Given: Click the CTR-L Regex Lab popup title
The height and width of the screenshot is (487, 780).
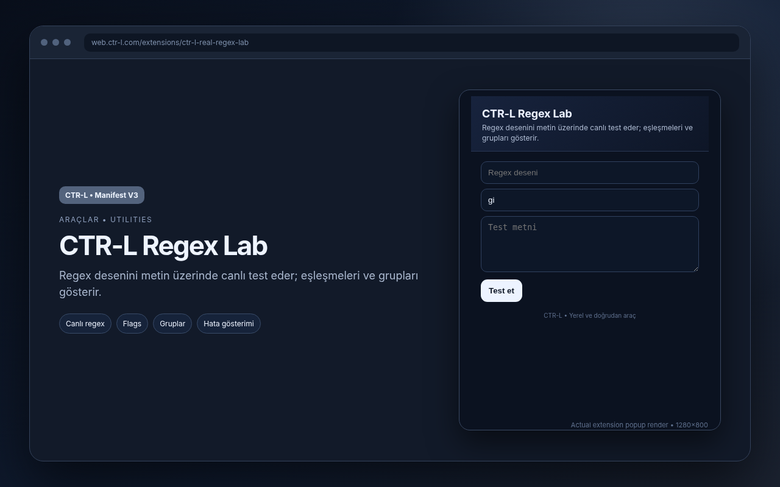Looking at the screenshot, I should click(x=526, y=113).
